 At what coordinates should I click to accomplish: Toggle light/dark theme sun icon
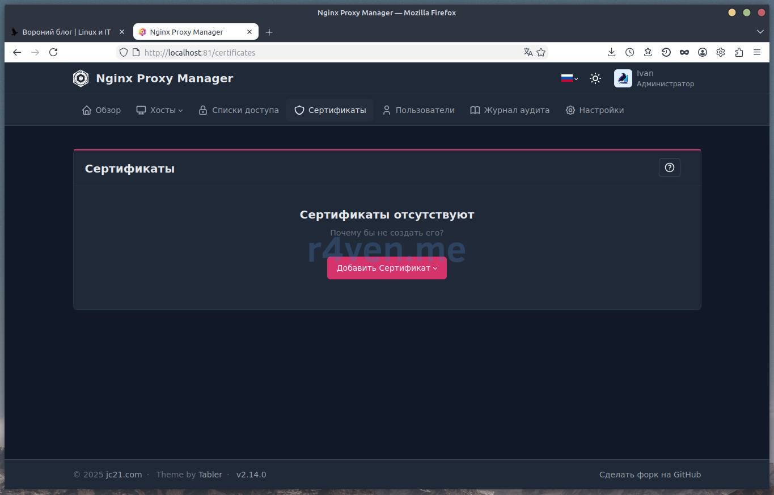point(595,79)
